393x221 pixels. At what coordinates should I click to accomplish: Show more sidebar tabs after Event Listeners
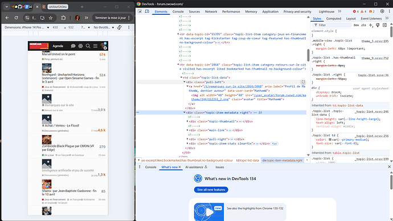point(387,18)
